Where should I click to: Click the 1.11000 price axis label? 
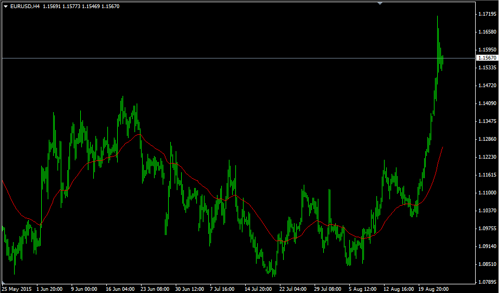tap(487, 193)
